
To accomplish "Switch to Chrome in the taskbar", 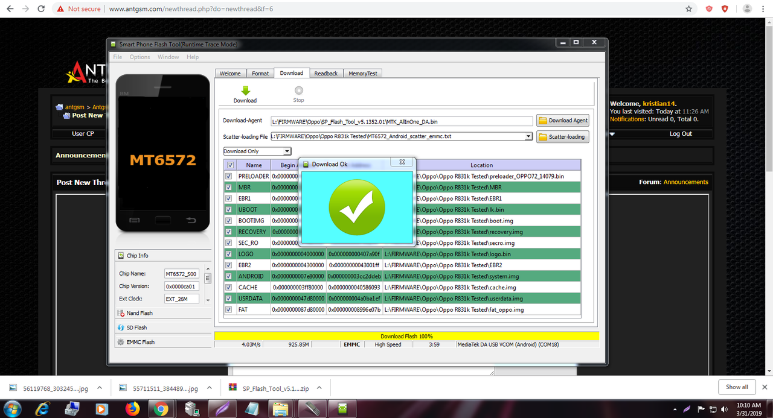I will pos(161,408).
